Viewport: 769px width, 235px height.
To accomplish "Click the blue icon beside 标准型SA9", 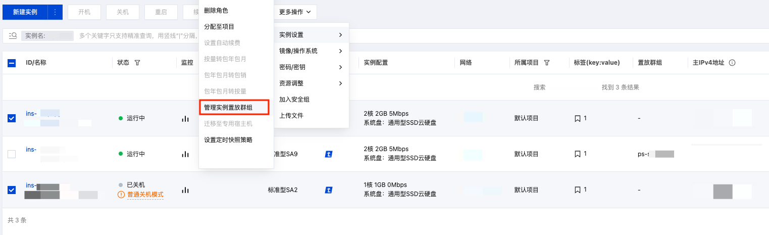I will 329,154.
